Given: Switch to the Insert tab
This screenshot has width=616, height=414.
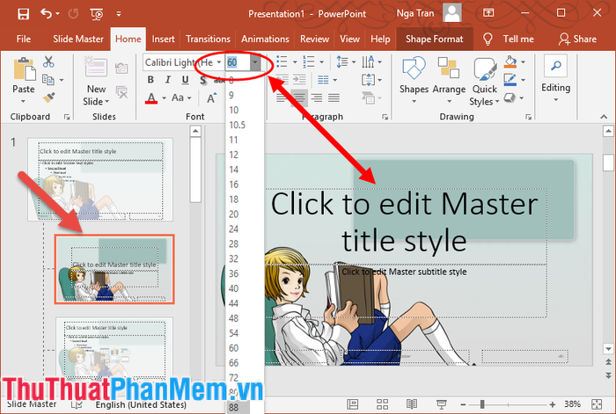Looking at the screenshot, I should point(163,39).
